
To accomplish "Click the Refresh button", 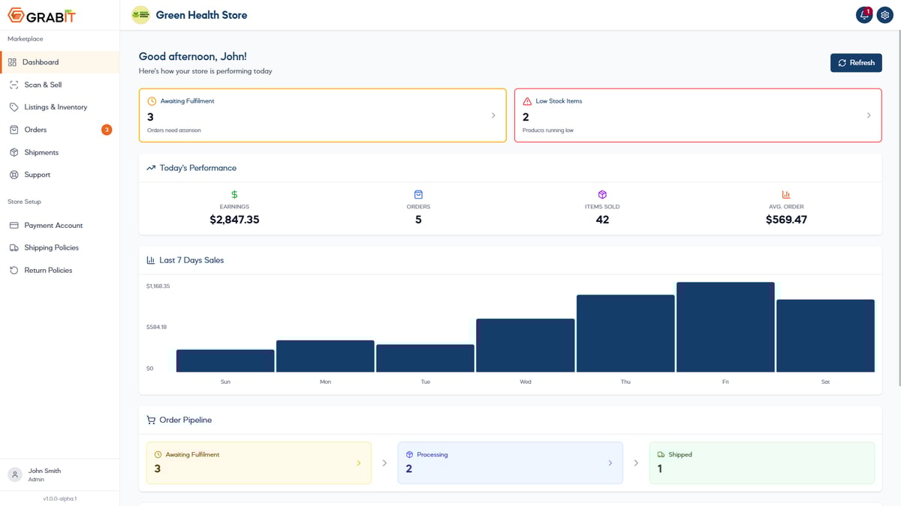I will [856, 62].
